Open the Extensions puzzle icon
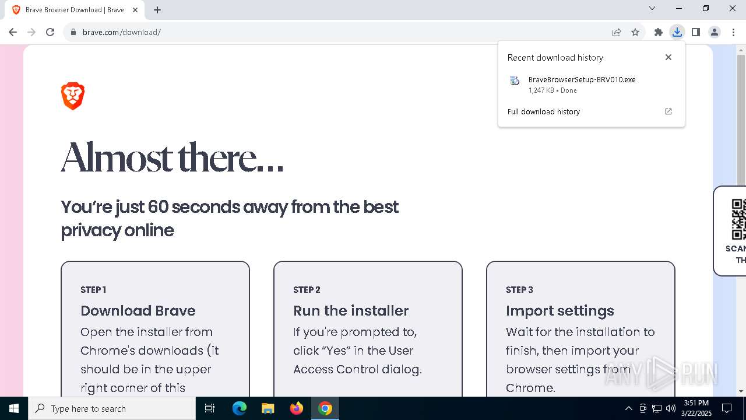The width and height of the screenshot is (746, 420). click(659, 32)
